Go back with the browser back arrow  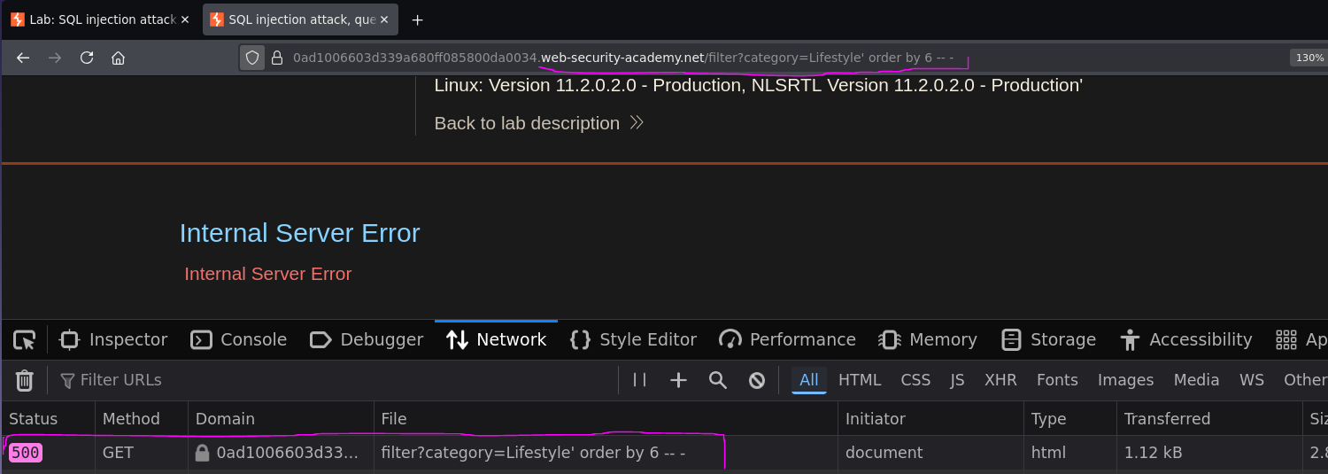23,58
